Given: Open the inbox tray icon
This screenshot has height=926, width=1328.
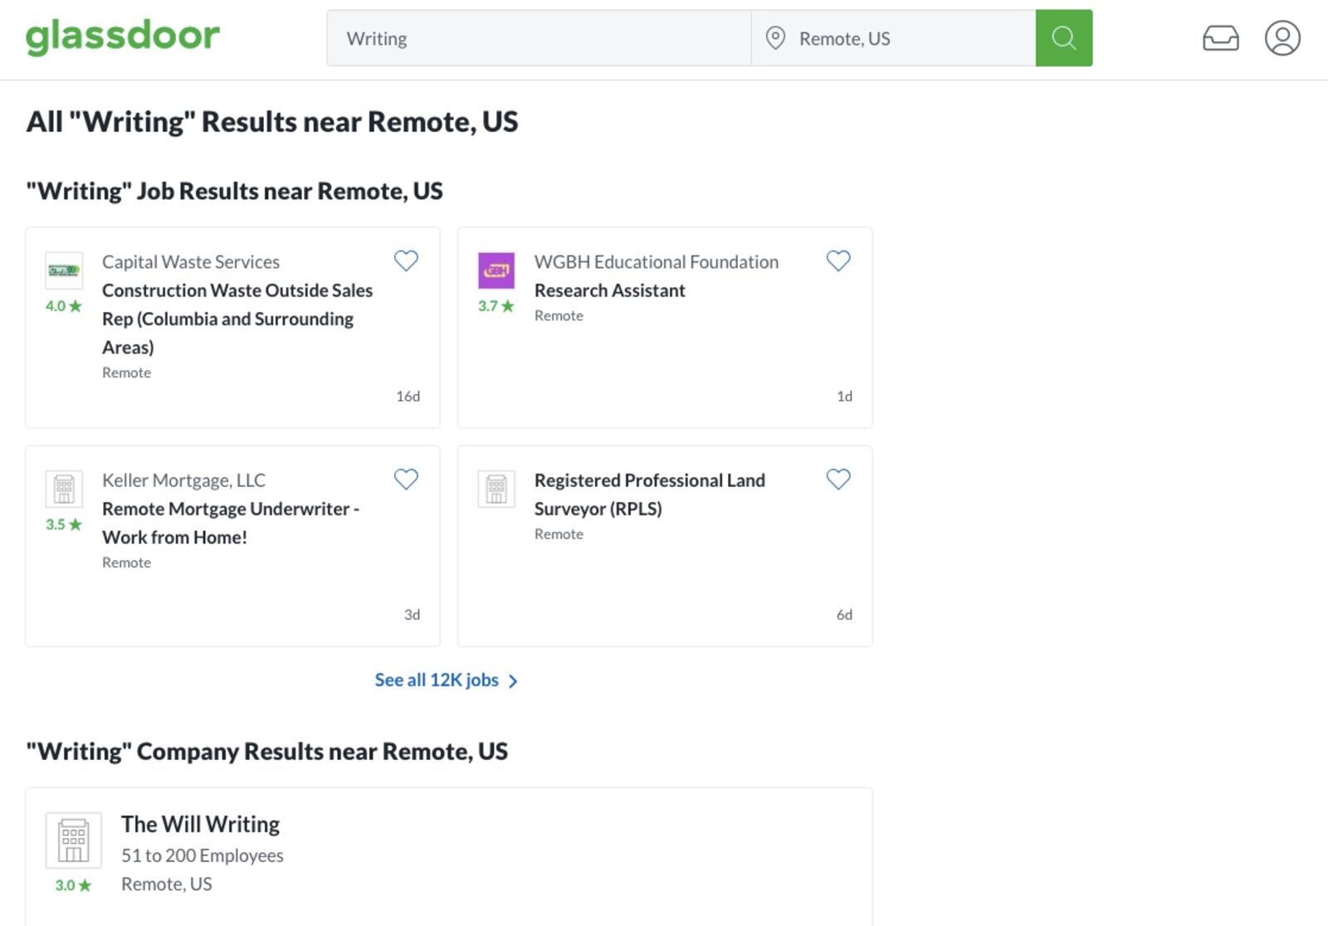Looking at the screenshot, I should [1221, 38].
